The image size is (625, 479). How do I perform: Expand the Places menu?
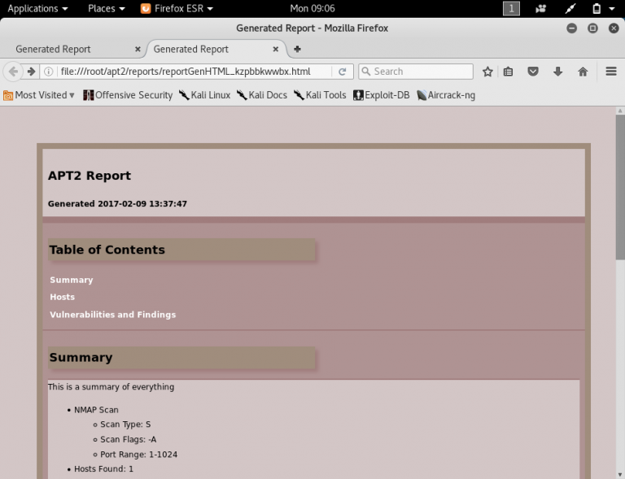106,8
